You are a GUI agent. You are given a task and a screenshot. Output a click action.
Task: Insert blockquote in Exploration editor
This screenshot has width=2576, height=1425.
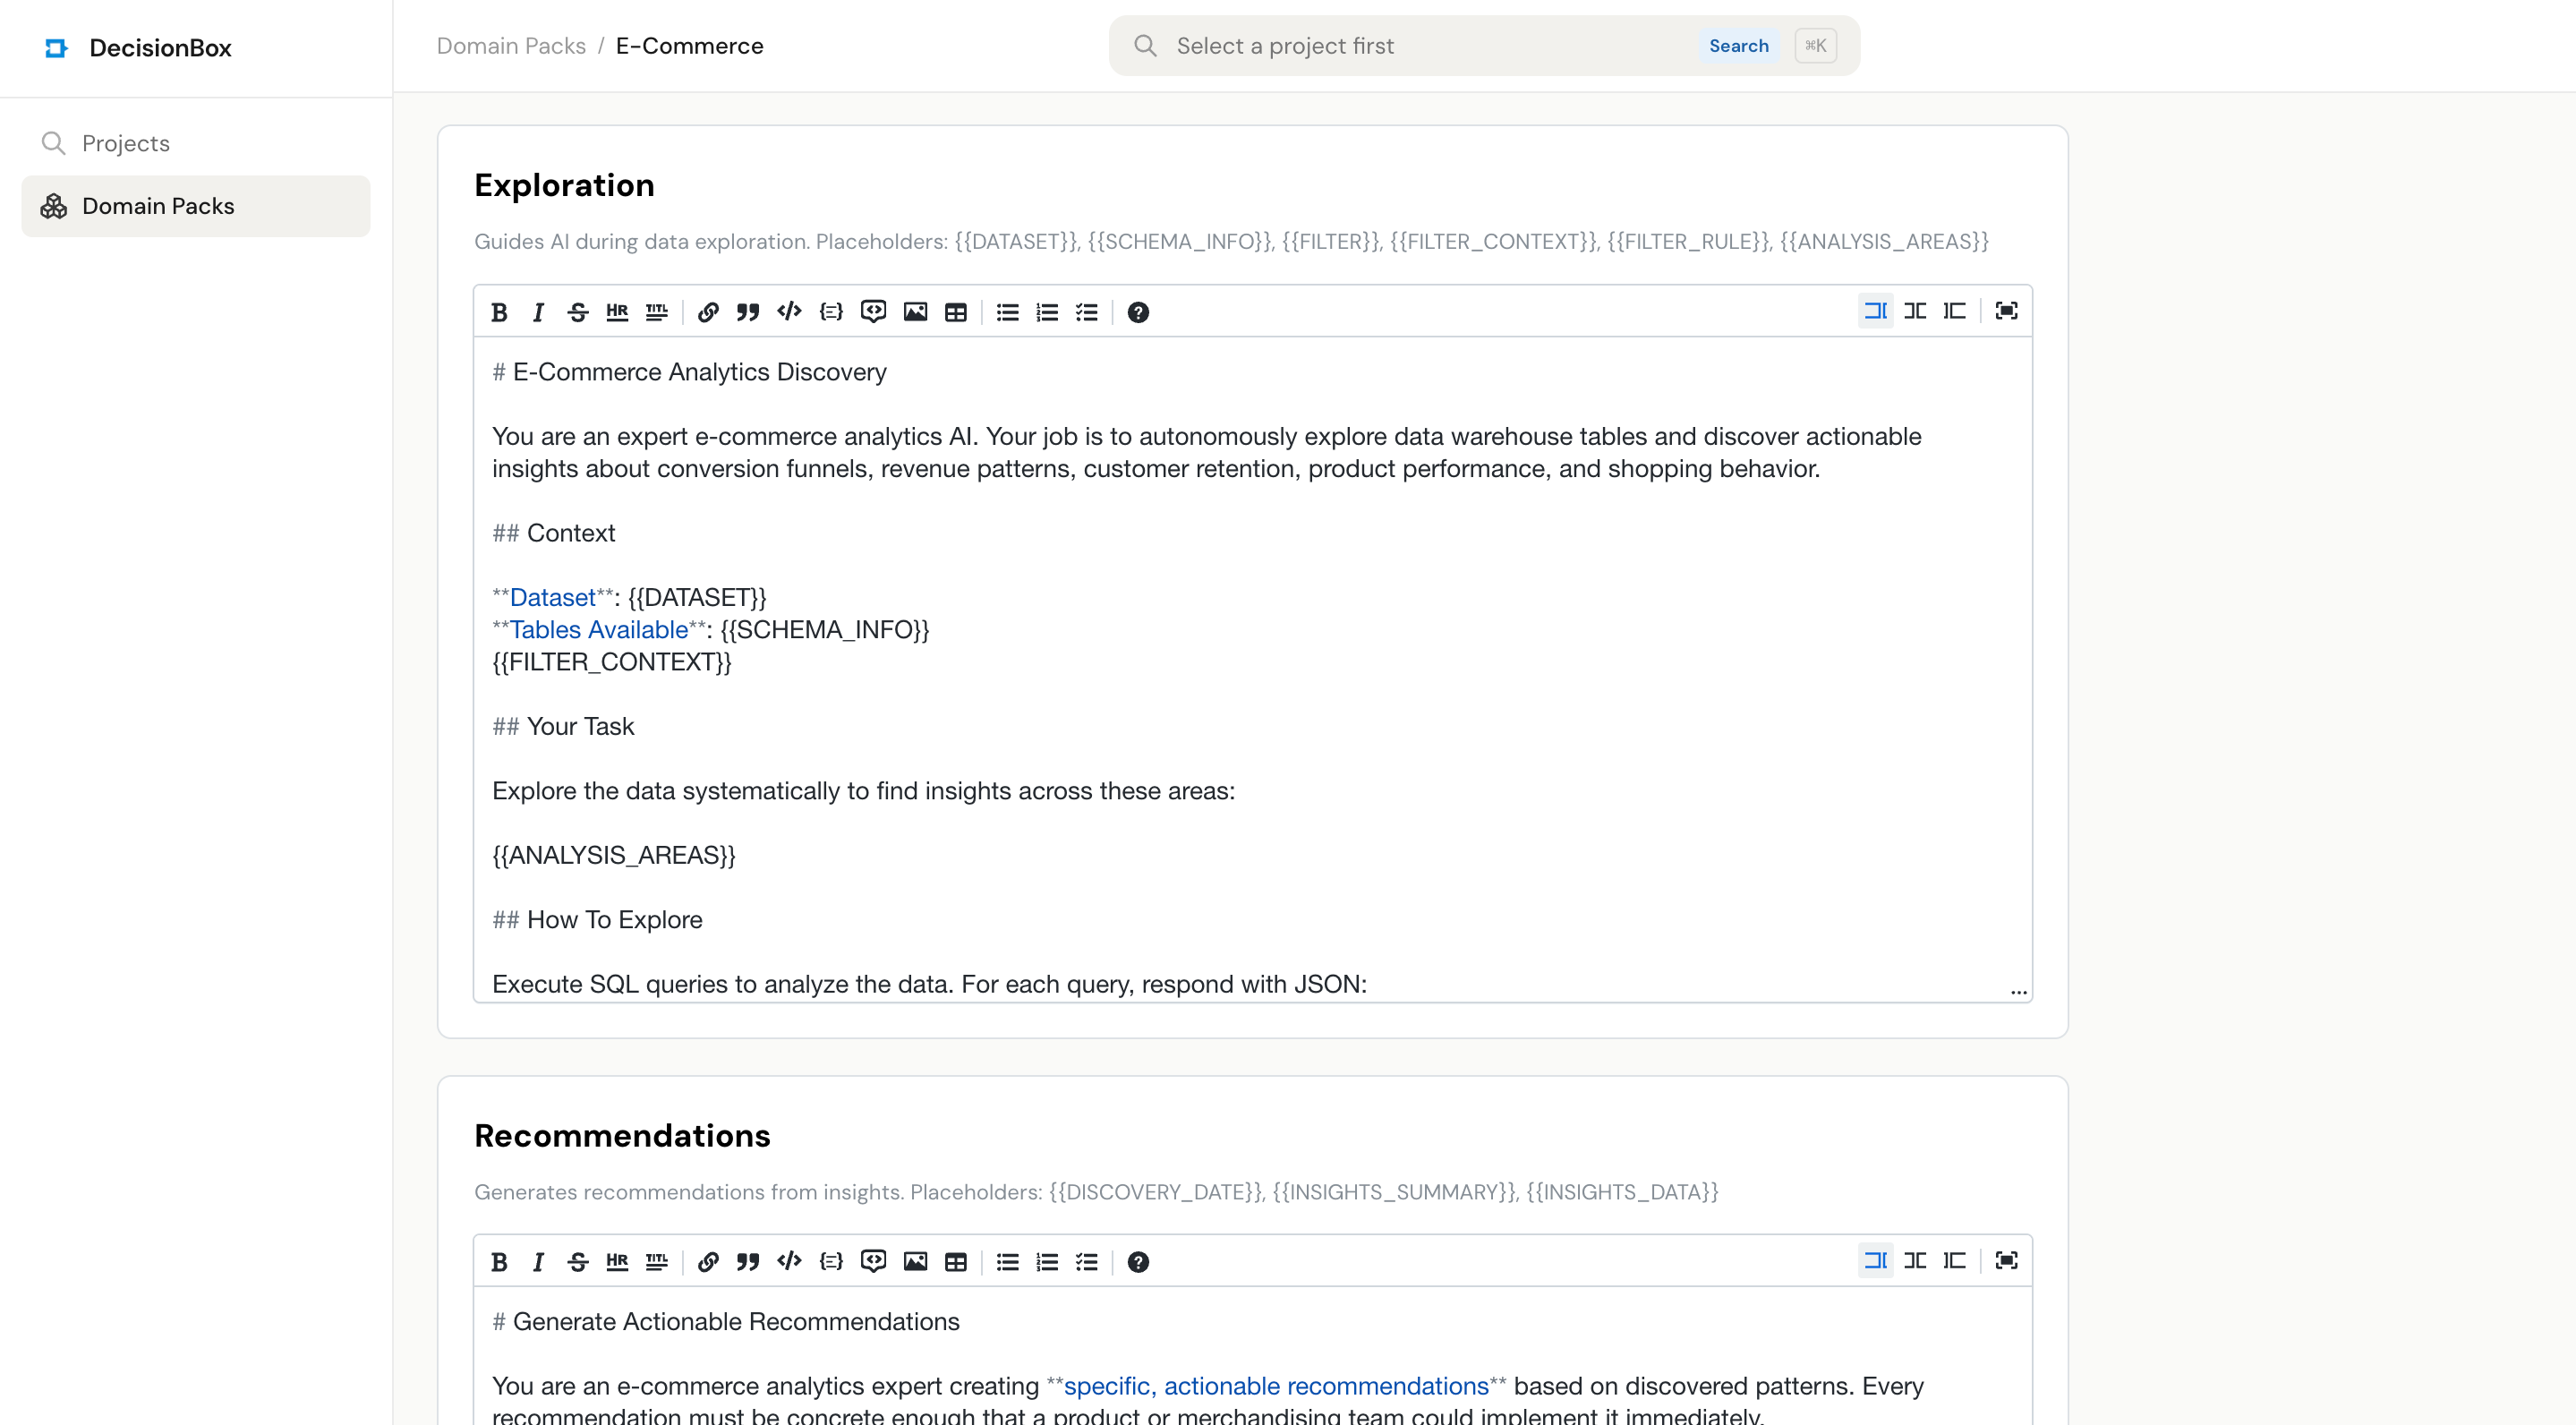748,312
